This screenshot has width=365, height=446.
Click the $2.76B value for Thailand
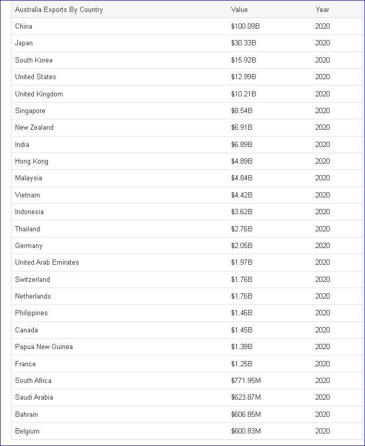click(x=242, y=229)
